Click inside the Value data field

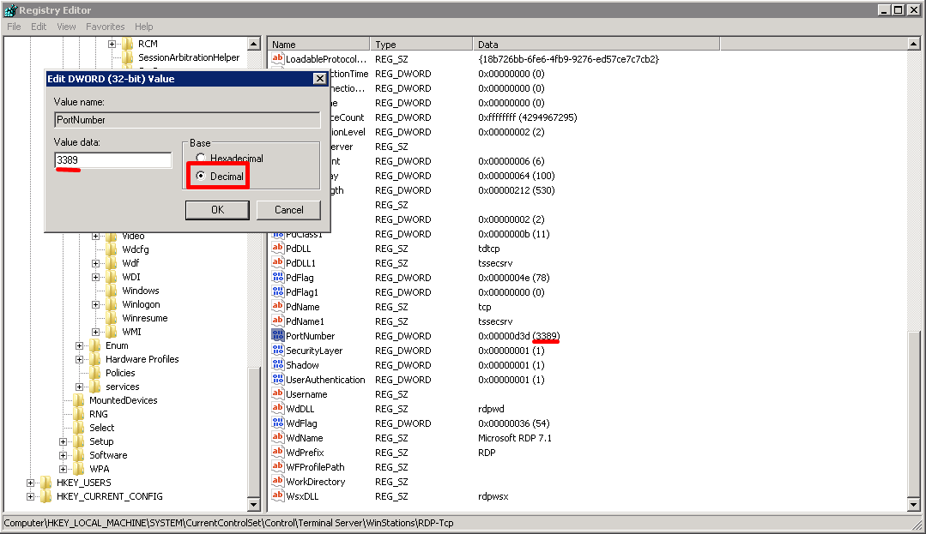[112, 159]
